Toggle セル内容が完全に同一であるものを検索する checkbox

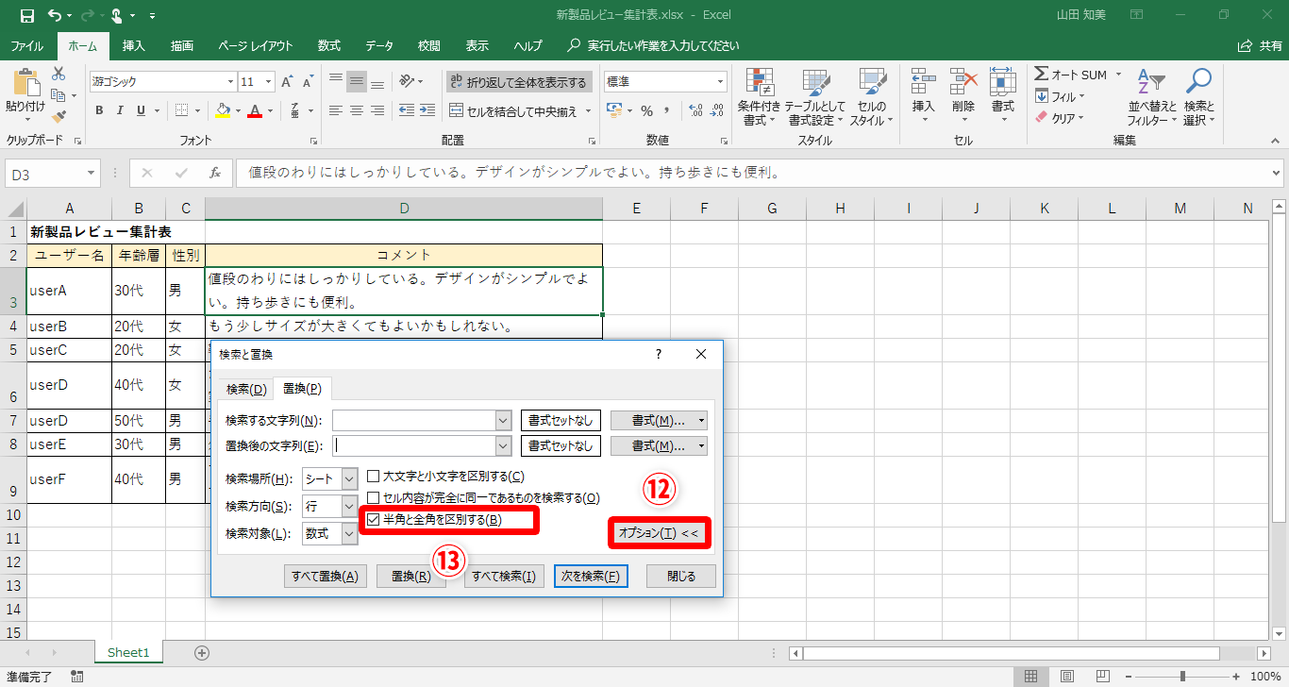374,497
